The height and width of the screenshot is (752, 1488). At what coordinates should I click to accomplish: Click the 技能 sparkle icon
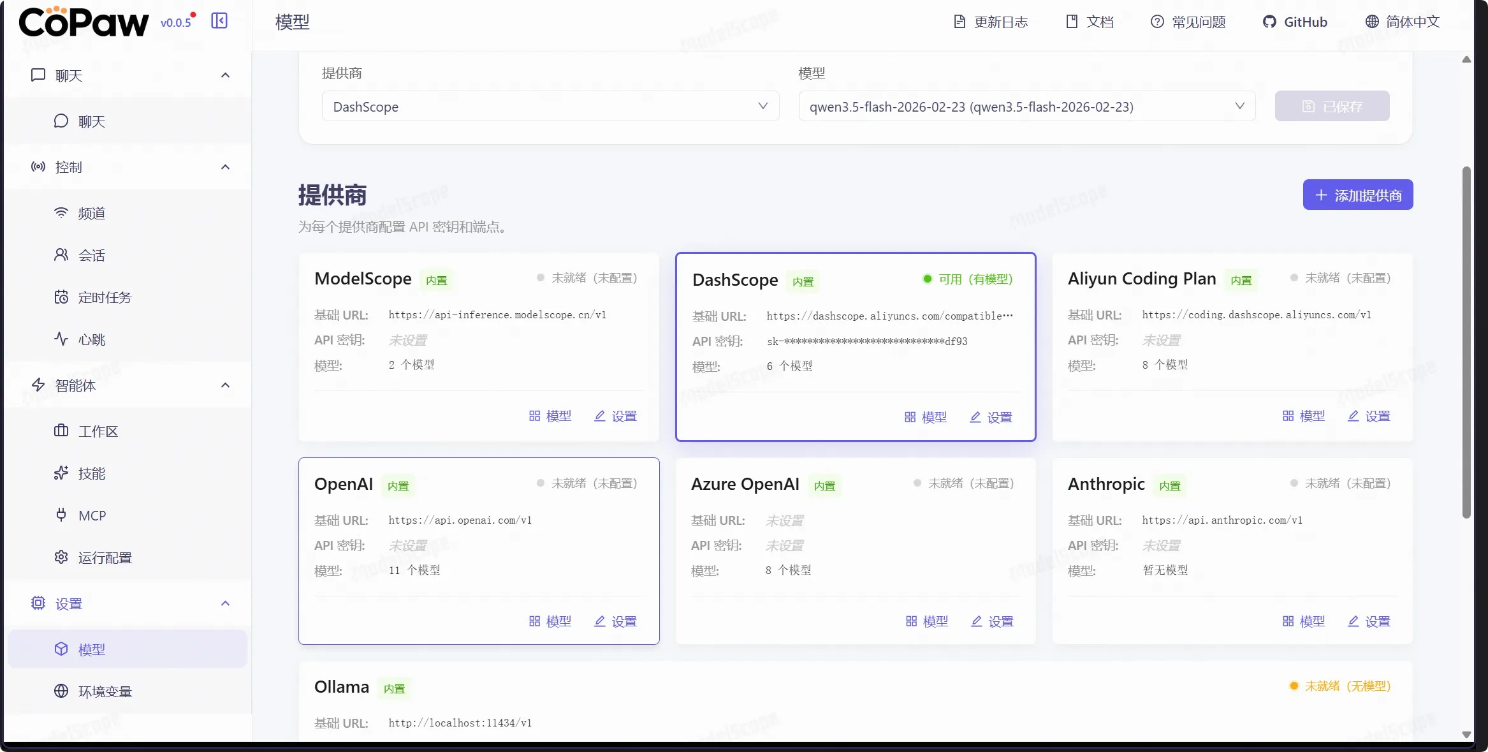pos(61,473)
